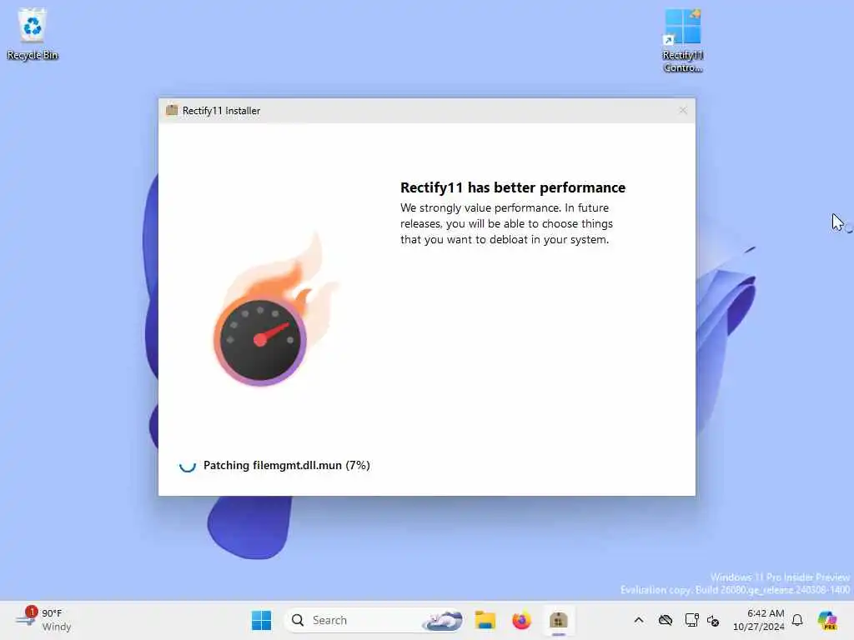The width and height of the screenshot is (854, 640).
Task: Click the Rectify11 Installer title bar icon
Action: [x=172, y=110]
